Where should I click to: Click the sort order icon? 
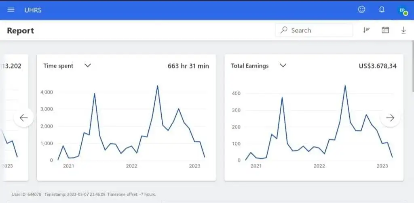[x=367, y=30]
